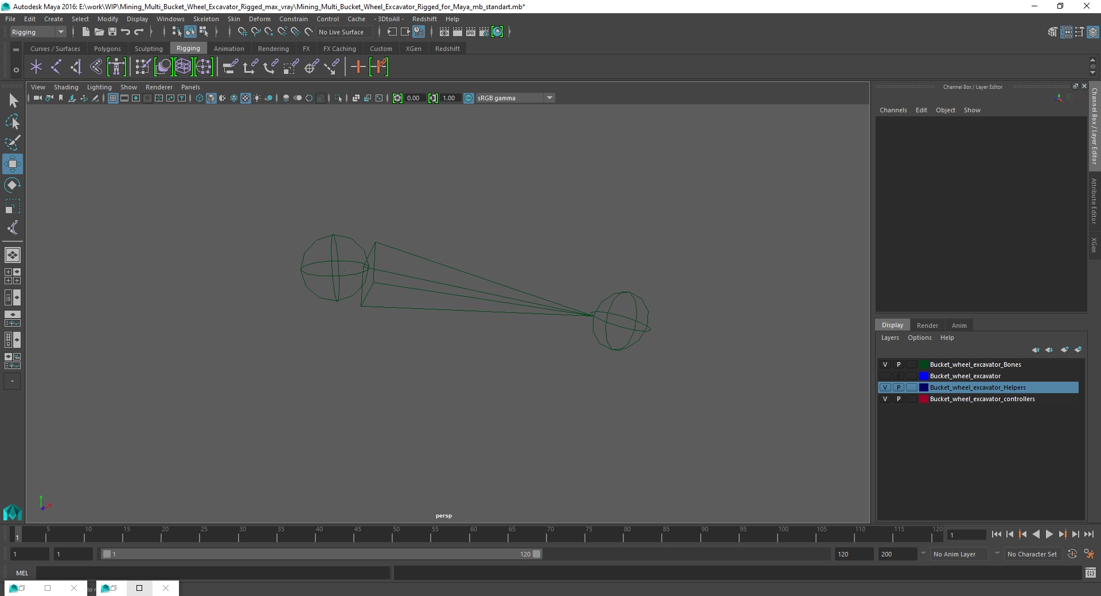Click the Save Scene icon
Image resolution: width=1101 pixels, height=596 pixels.
[x=112, y=32]
